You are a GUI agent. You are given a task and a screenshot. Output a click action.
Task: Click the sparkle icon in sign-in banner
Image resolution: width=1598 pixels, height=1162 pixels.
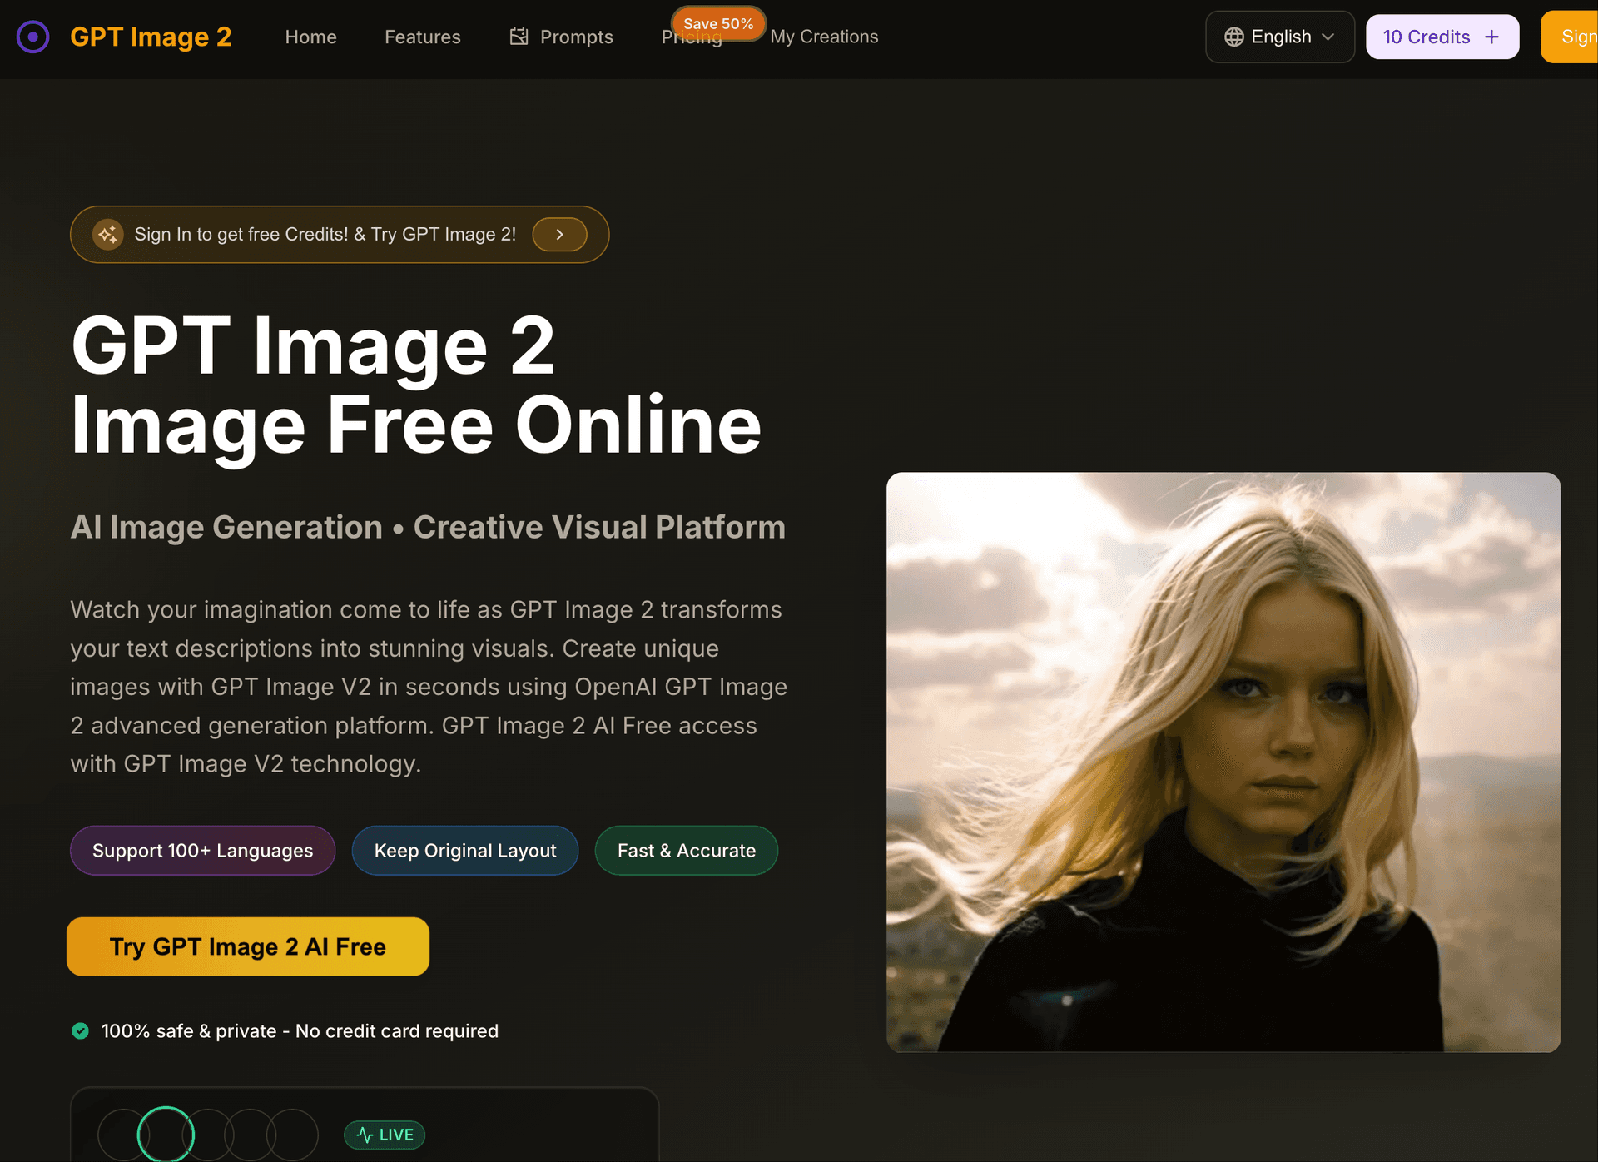point(108,235)
